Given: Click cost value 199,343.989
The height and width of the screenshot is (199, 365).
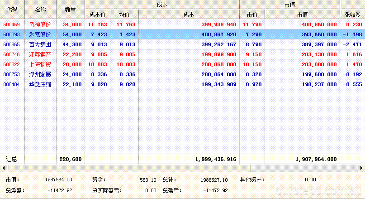Looking at the screenshot, I should point(219,84).
